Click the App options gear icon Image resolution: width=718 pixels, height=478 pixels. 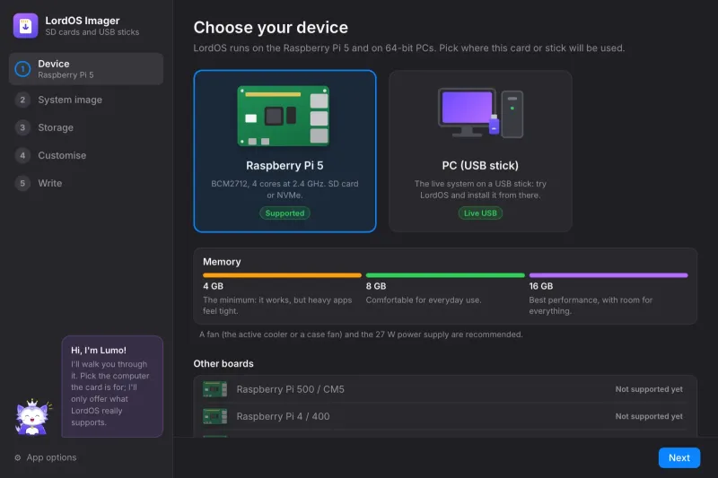click(18, 457)
